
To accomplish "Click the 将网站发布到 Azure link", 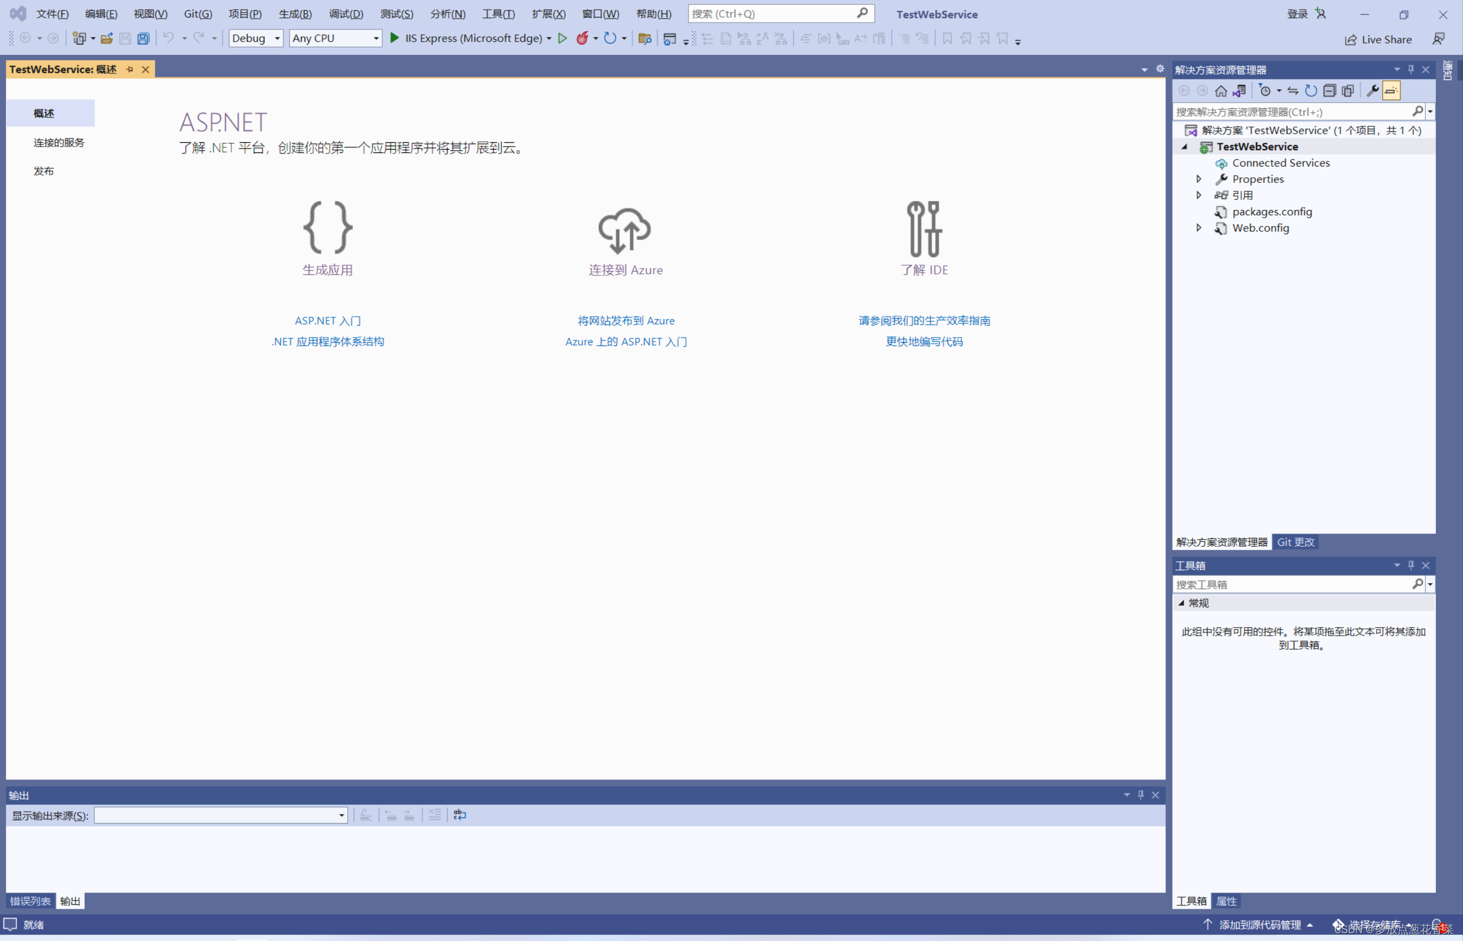I will 625,321.
